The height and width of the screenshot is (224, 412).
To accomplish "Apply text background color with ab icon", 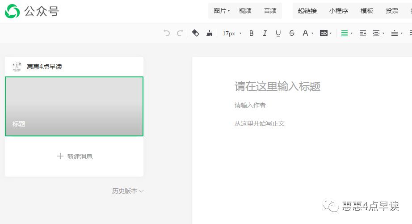I will coord(324,33).
